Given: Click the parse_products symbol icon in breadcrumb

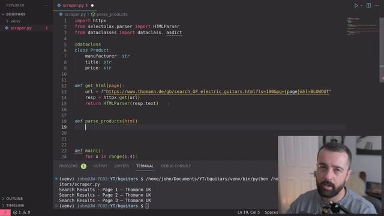Looking at the screenshot, I should (x=94, y=14).
